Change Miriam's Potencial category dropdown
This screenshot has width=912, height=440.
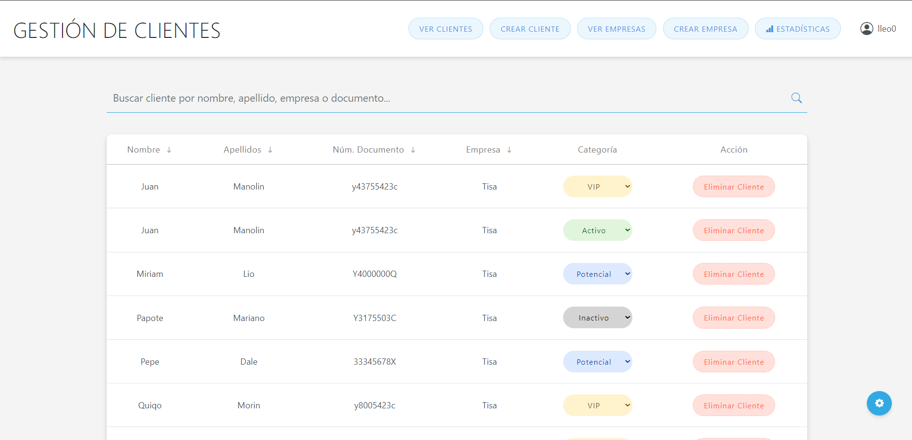coord(597,274)
